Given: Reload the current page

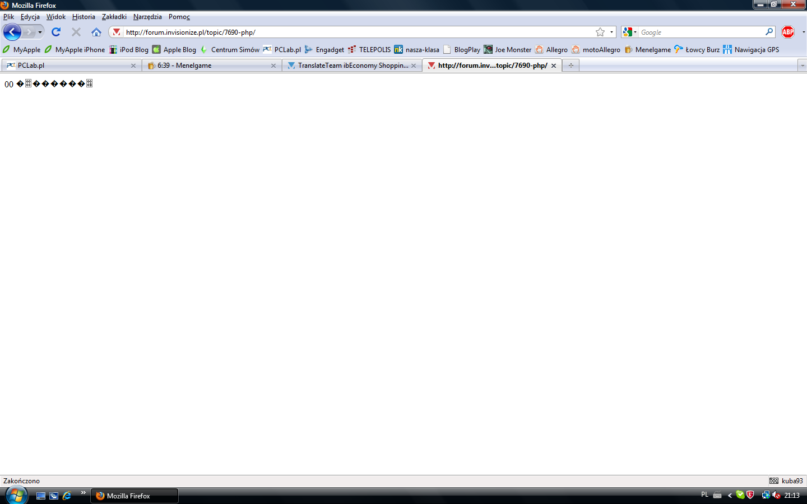Looking at the screenshot, I should [x=56, y=32].
